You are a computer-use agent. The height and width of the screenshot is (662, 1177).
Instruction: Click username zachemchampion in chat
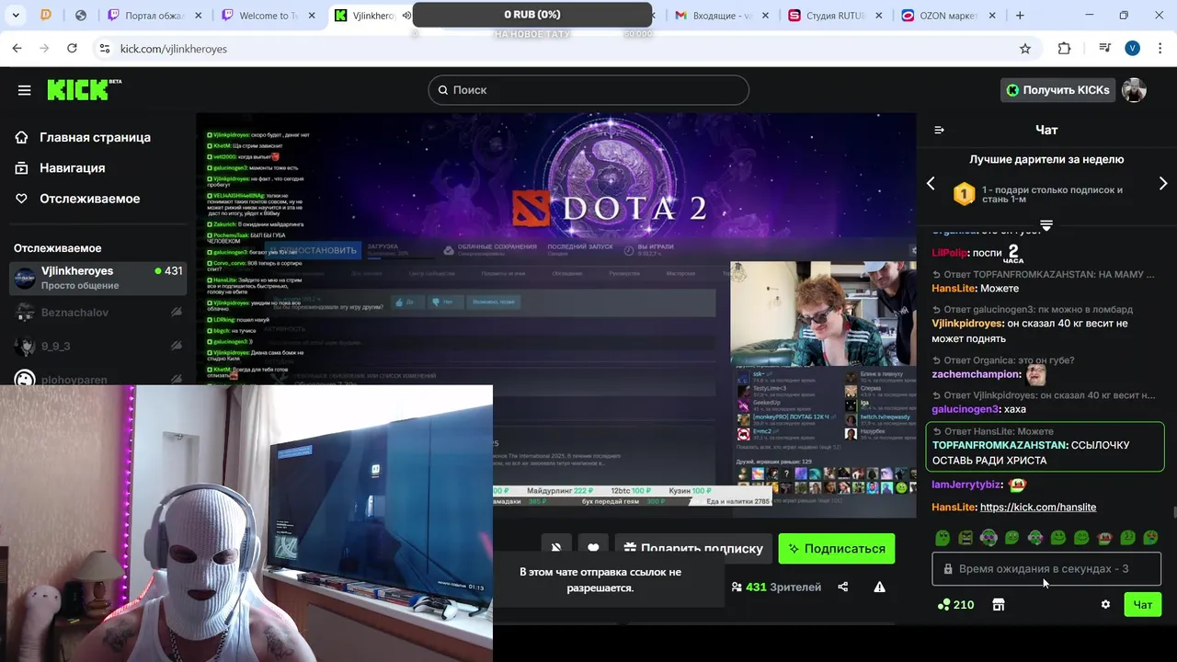pyautogui.click(x=977, y=374)
